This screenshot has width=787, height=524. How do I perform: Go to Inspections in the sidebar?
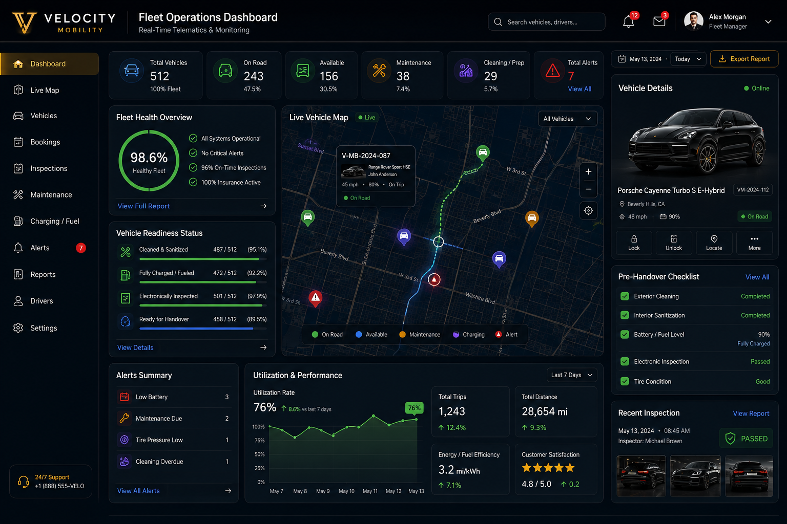[49, 168]
